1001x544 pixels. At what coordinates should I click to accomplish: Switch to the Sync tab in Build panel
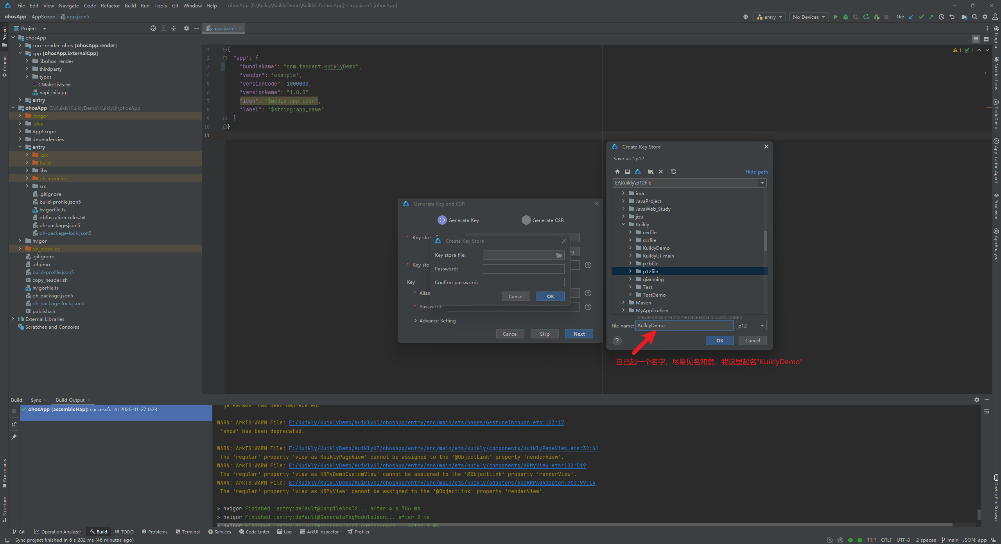[36, 400]
